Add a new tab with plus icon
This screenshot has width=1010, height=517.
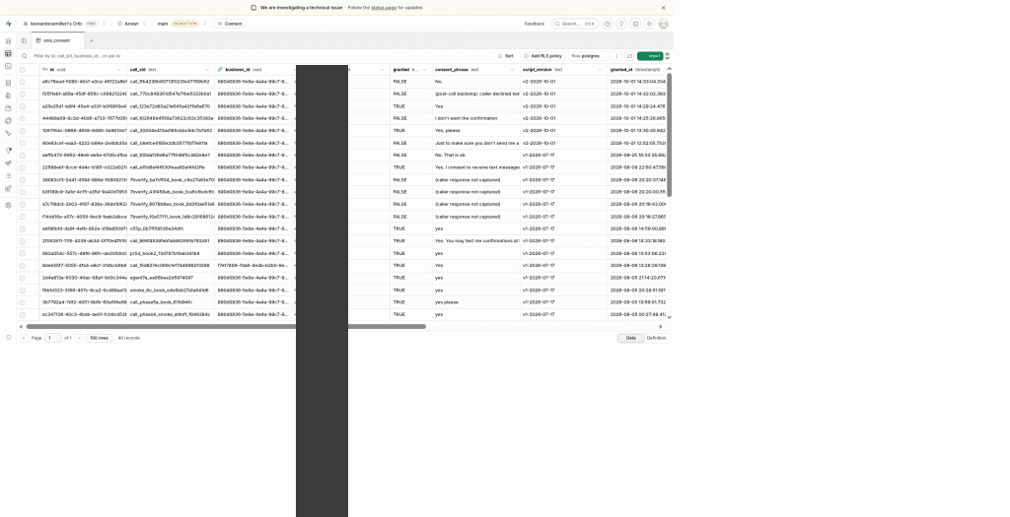coord(92,40)
